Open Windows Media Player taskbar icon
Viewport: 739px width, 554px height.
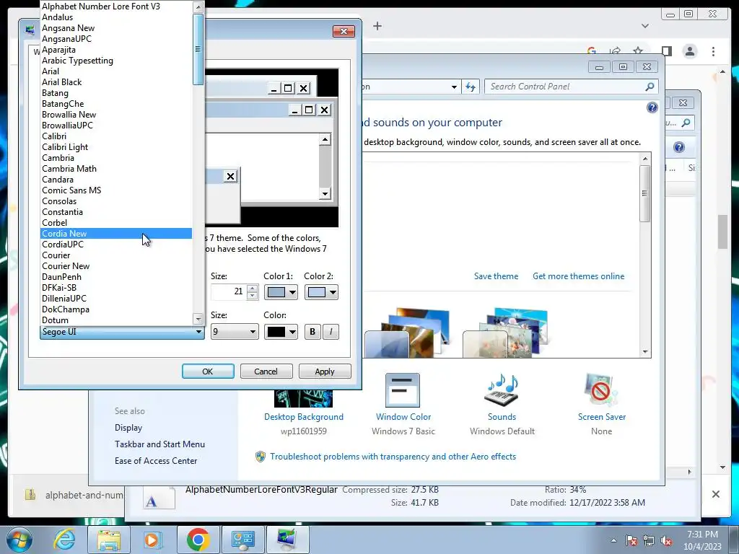(x=152, y=540)
